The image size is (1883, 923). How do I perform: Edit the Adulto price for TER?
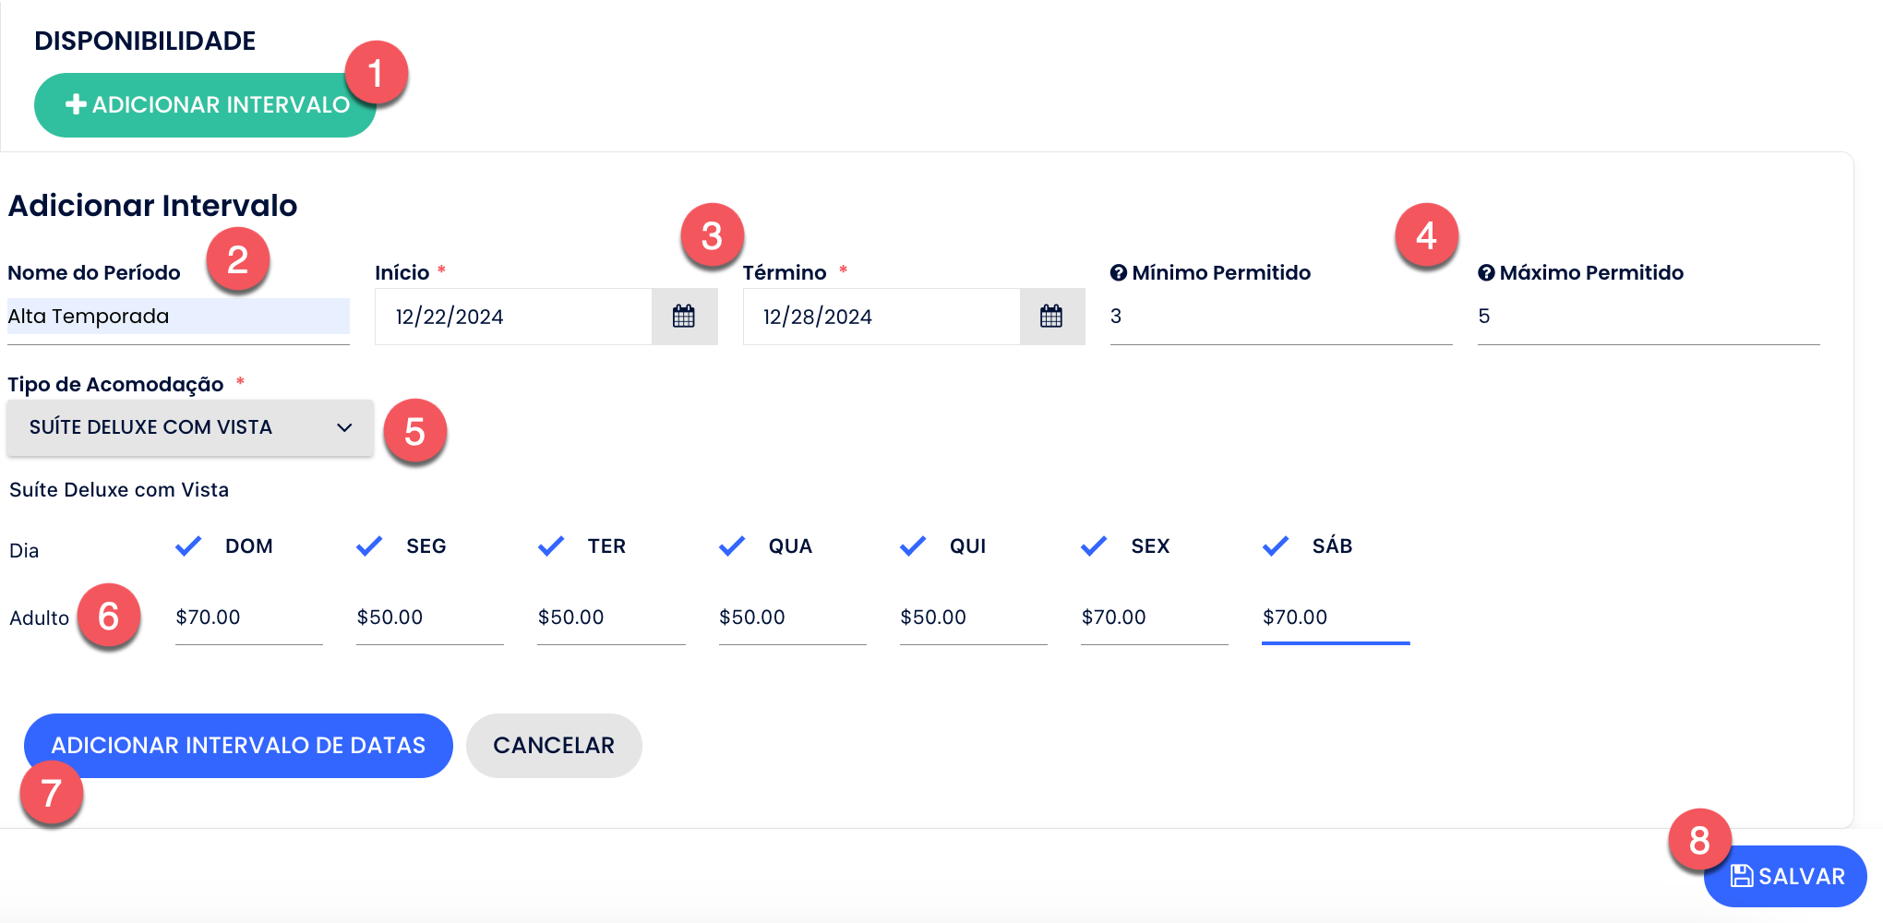(x=610, y=617)
